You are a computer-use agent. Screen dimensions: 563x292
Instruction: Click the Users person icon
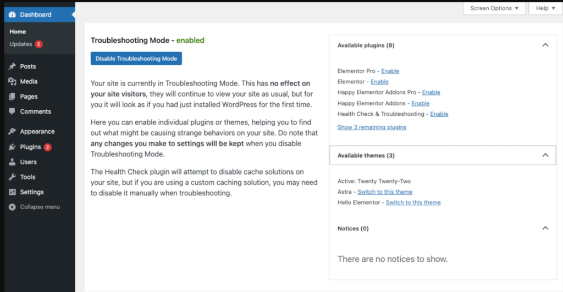tap(12, 162)
